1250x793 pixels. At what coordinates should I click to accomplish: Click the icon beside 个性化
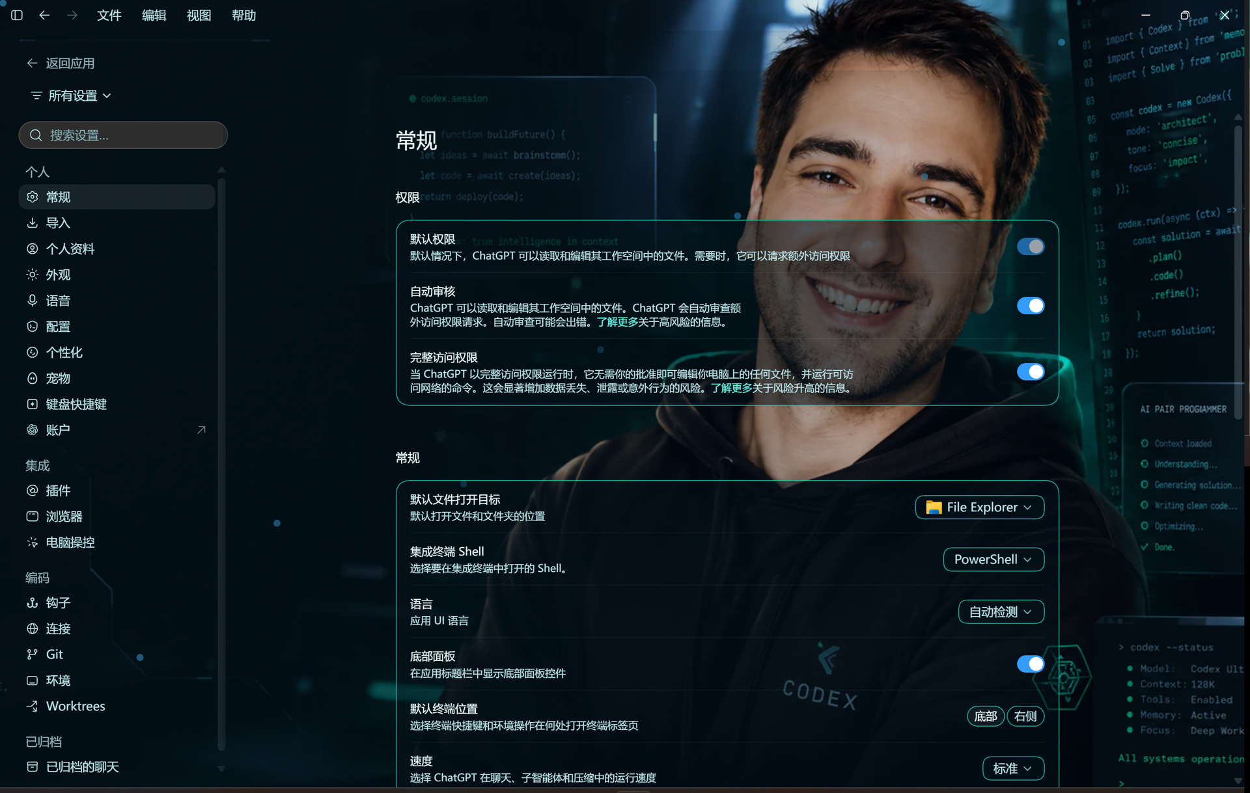click(x=32, y=352)
